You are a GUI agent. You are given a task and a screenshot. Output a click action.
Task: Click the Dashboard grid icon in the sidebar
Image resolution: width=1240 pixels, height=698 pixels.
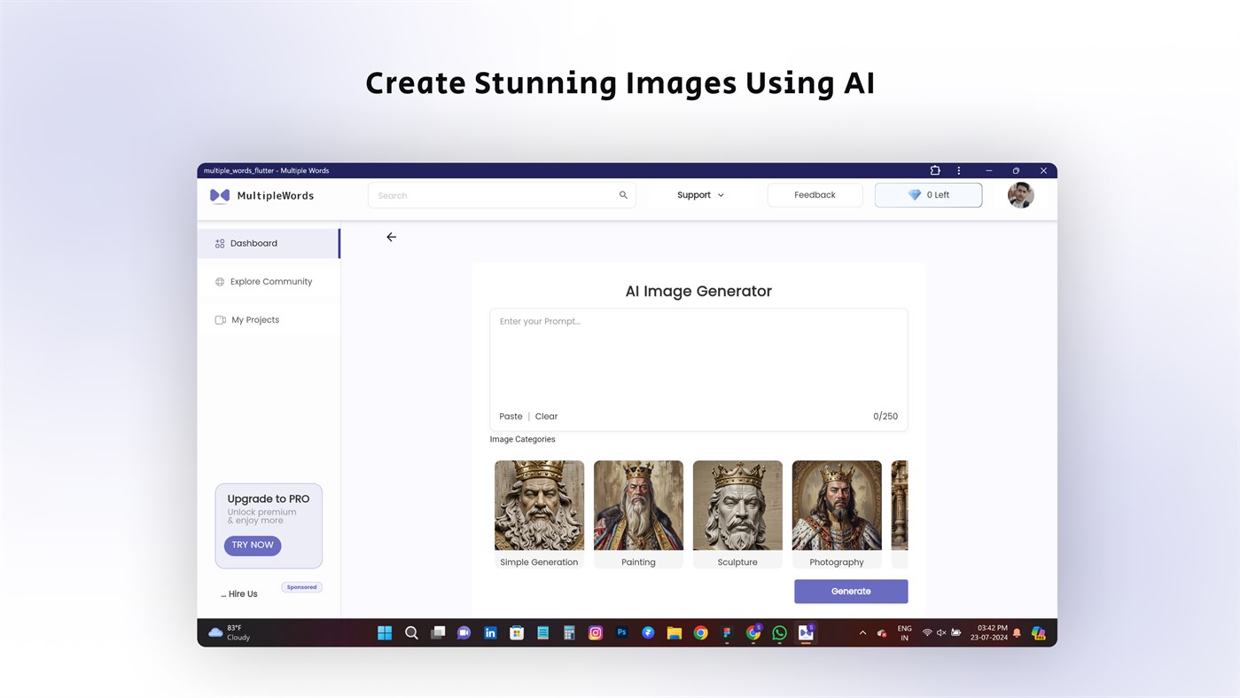(219, 242)
